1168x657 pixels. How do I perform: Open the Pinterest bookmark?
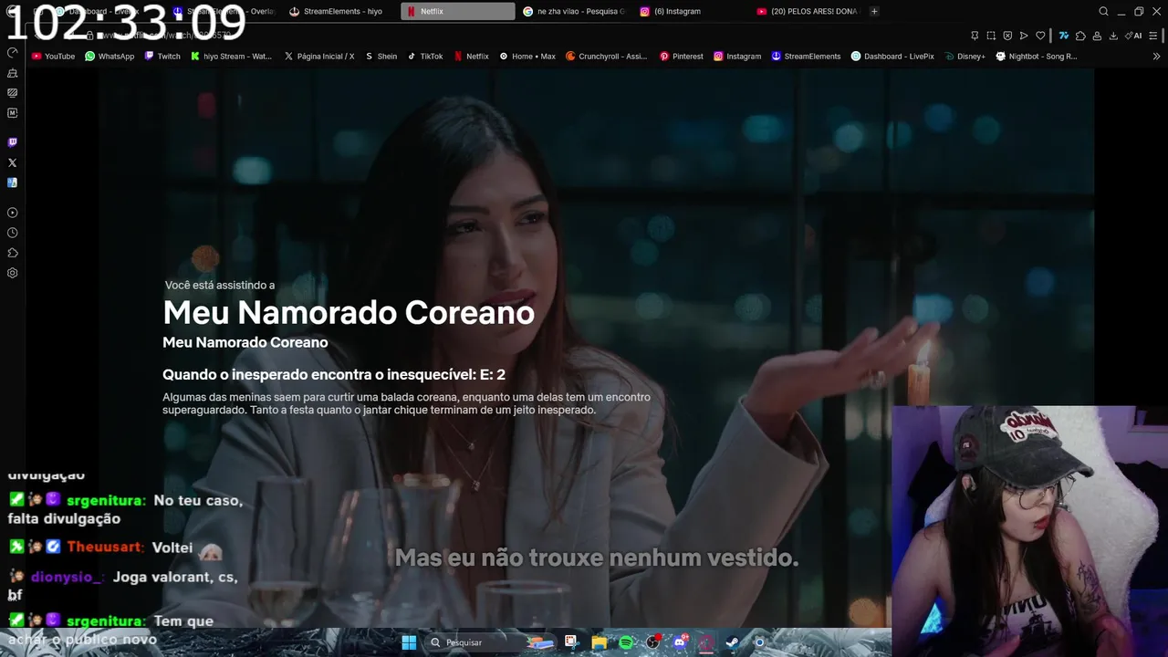coord(681,56)
